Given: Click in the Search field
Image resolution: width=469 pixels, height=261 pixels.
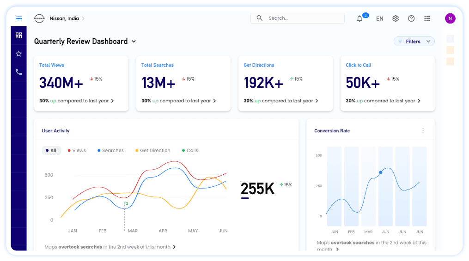Looking at the screenshot, I should 297,18.
